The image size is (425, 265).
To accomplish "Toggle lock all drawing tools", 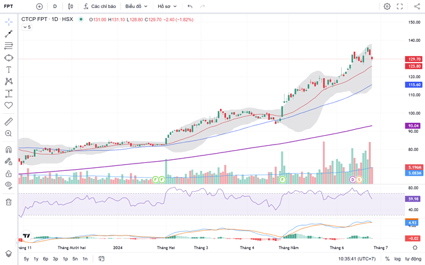I will click(x=9, y=173).
